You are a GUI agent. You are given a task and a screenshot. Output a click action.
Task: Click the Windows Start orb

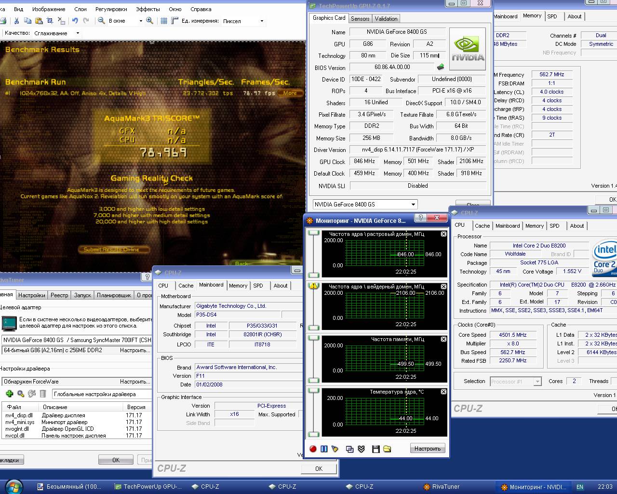tap(13, 487)
